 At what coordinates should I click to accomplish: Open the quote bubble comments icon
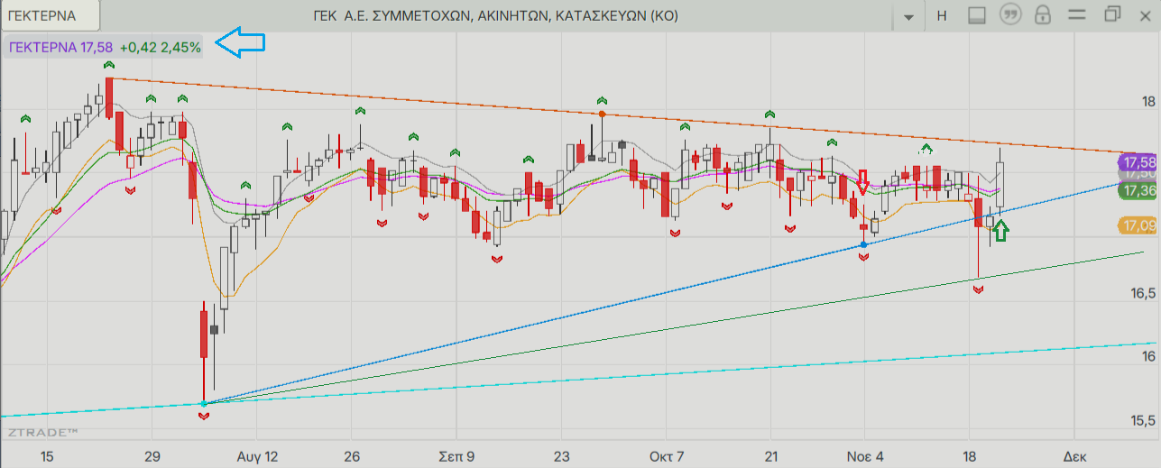pyautogui.click(x=1010, y=15)
